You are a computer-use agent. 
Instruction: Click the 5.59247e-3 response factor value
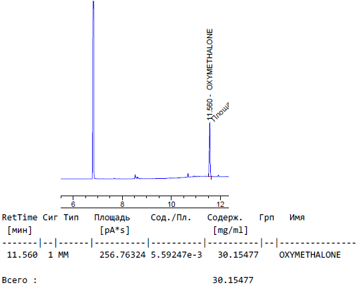click(176, 255)
